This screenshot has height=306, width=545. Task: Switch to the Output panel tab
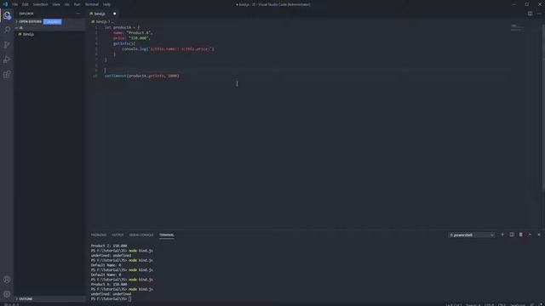(x=118, y=235)
